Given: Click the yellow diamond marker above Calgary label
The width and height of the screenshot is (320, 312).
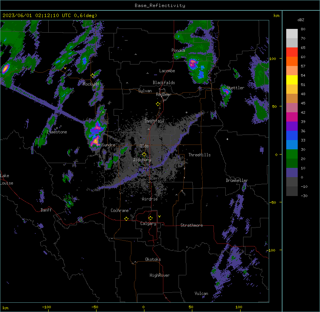Looking at the screenshot, I should (150, 218).
